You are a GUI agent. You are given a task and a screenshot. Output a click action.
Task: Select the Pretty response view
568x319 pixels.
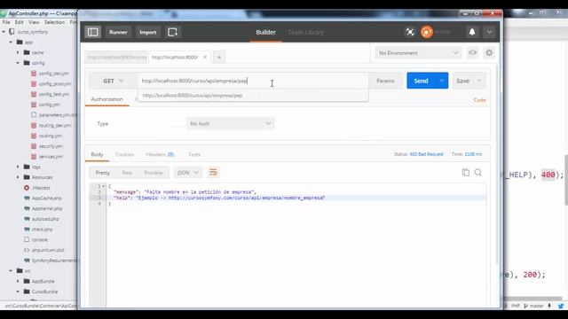click(103, 173)
